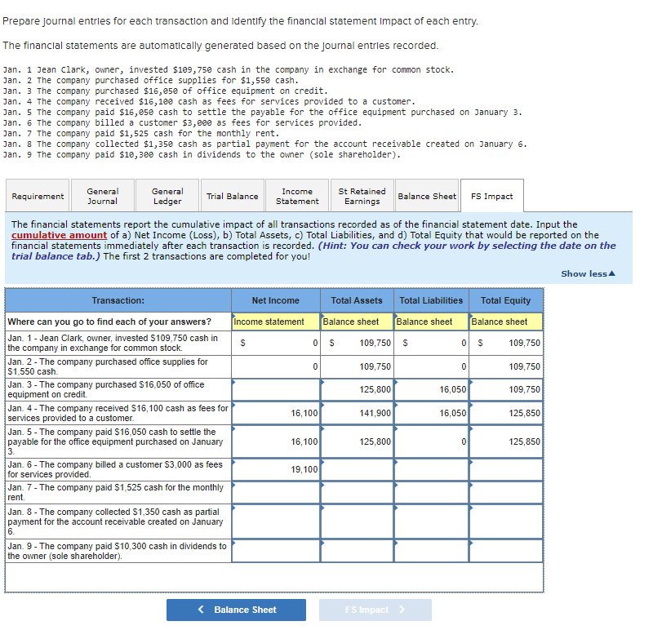Open the Balance Sheet tab
Screen dimensions: 662x630
click(x=427, y=195)
